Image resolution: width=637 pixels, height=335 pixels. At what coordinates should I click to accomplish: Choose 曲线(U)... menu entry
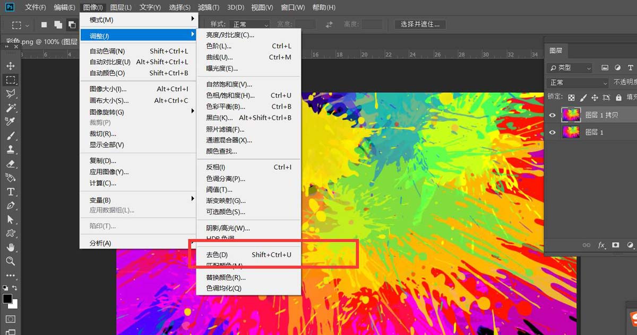(x=248, y=57)
